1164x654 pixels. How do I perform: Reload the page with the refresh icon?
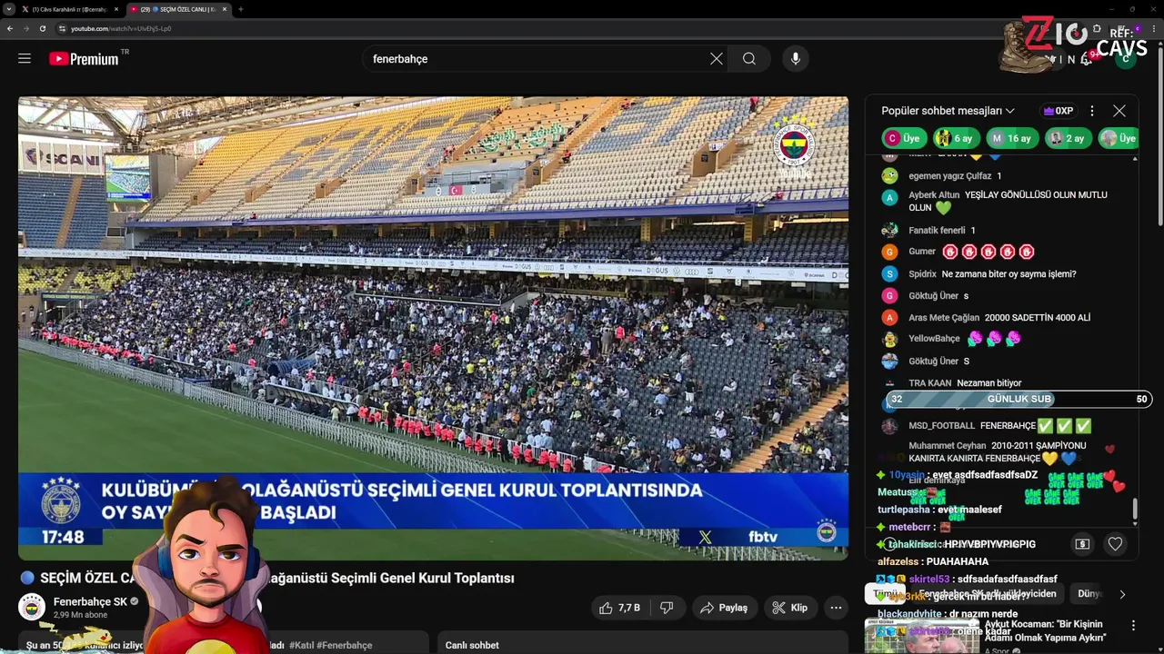[42, 28]
